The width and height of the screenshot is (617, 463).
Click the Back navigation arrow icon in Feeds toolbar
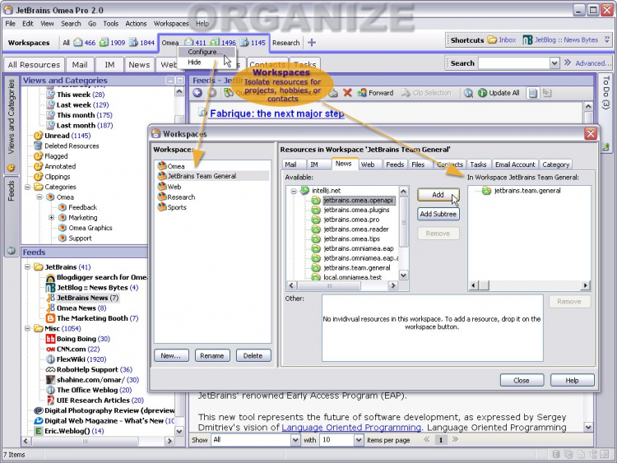click(x=197, y=93)
